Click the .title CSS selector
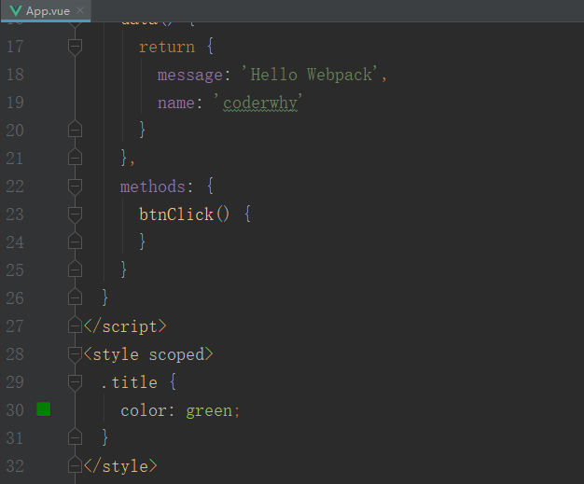Viewport: 584px width, 484px height. (x=130, y=382)
